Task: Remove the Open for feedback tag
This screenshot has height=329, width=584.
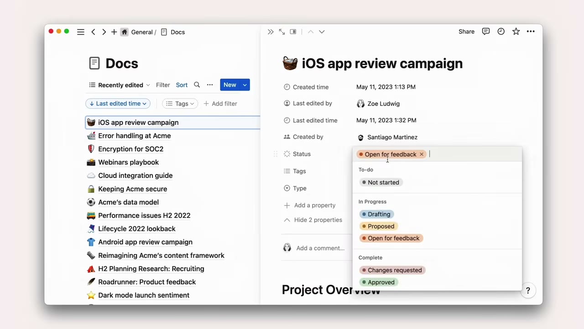Action: point(422,154)
